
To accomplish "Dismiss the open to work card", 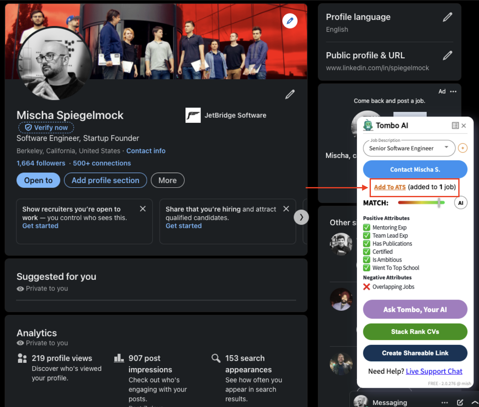I will click(143, 209).
